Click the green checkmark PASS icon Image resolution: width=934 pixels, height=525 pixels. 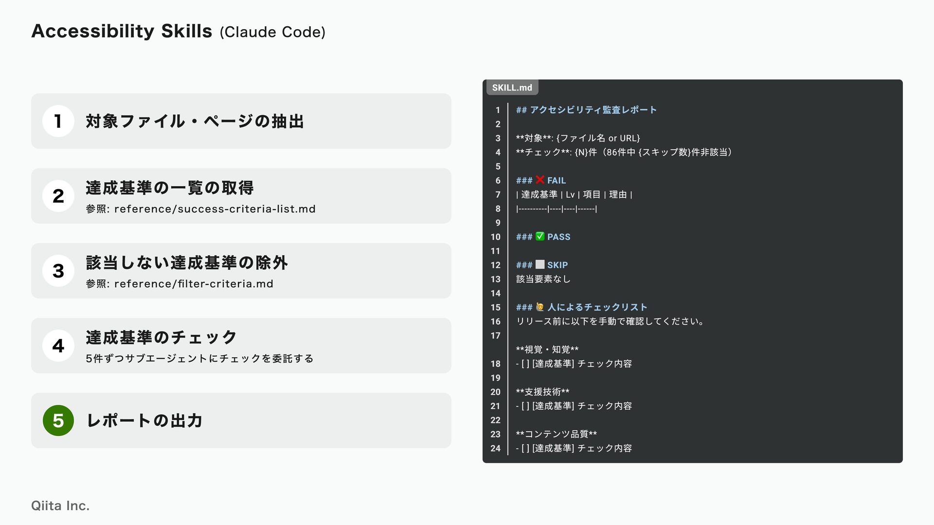pyautogui.click(x=540, y=236)
